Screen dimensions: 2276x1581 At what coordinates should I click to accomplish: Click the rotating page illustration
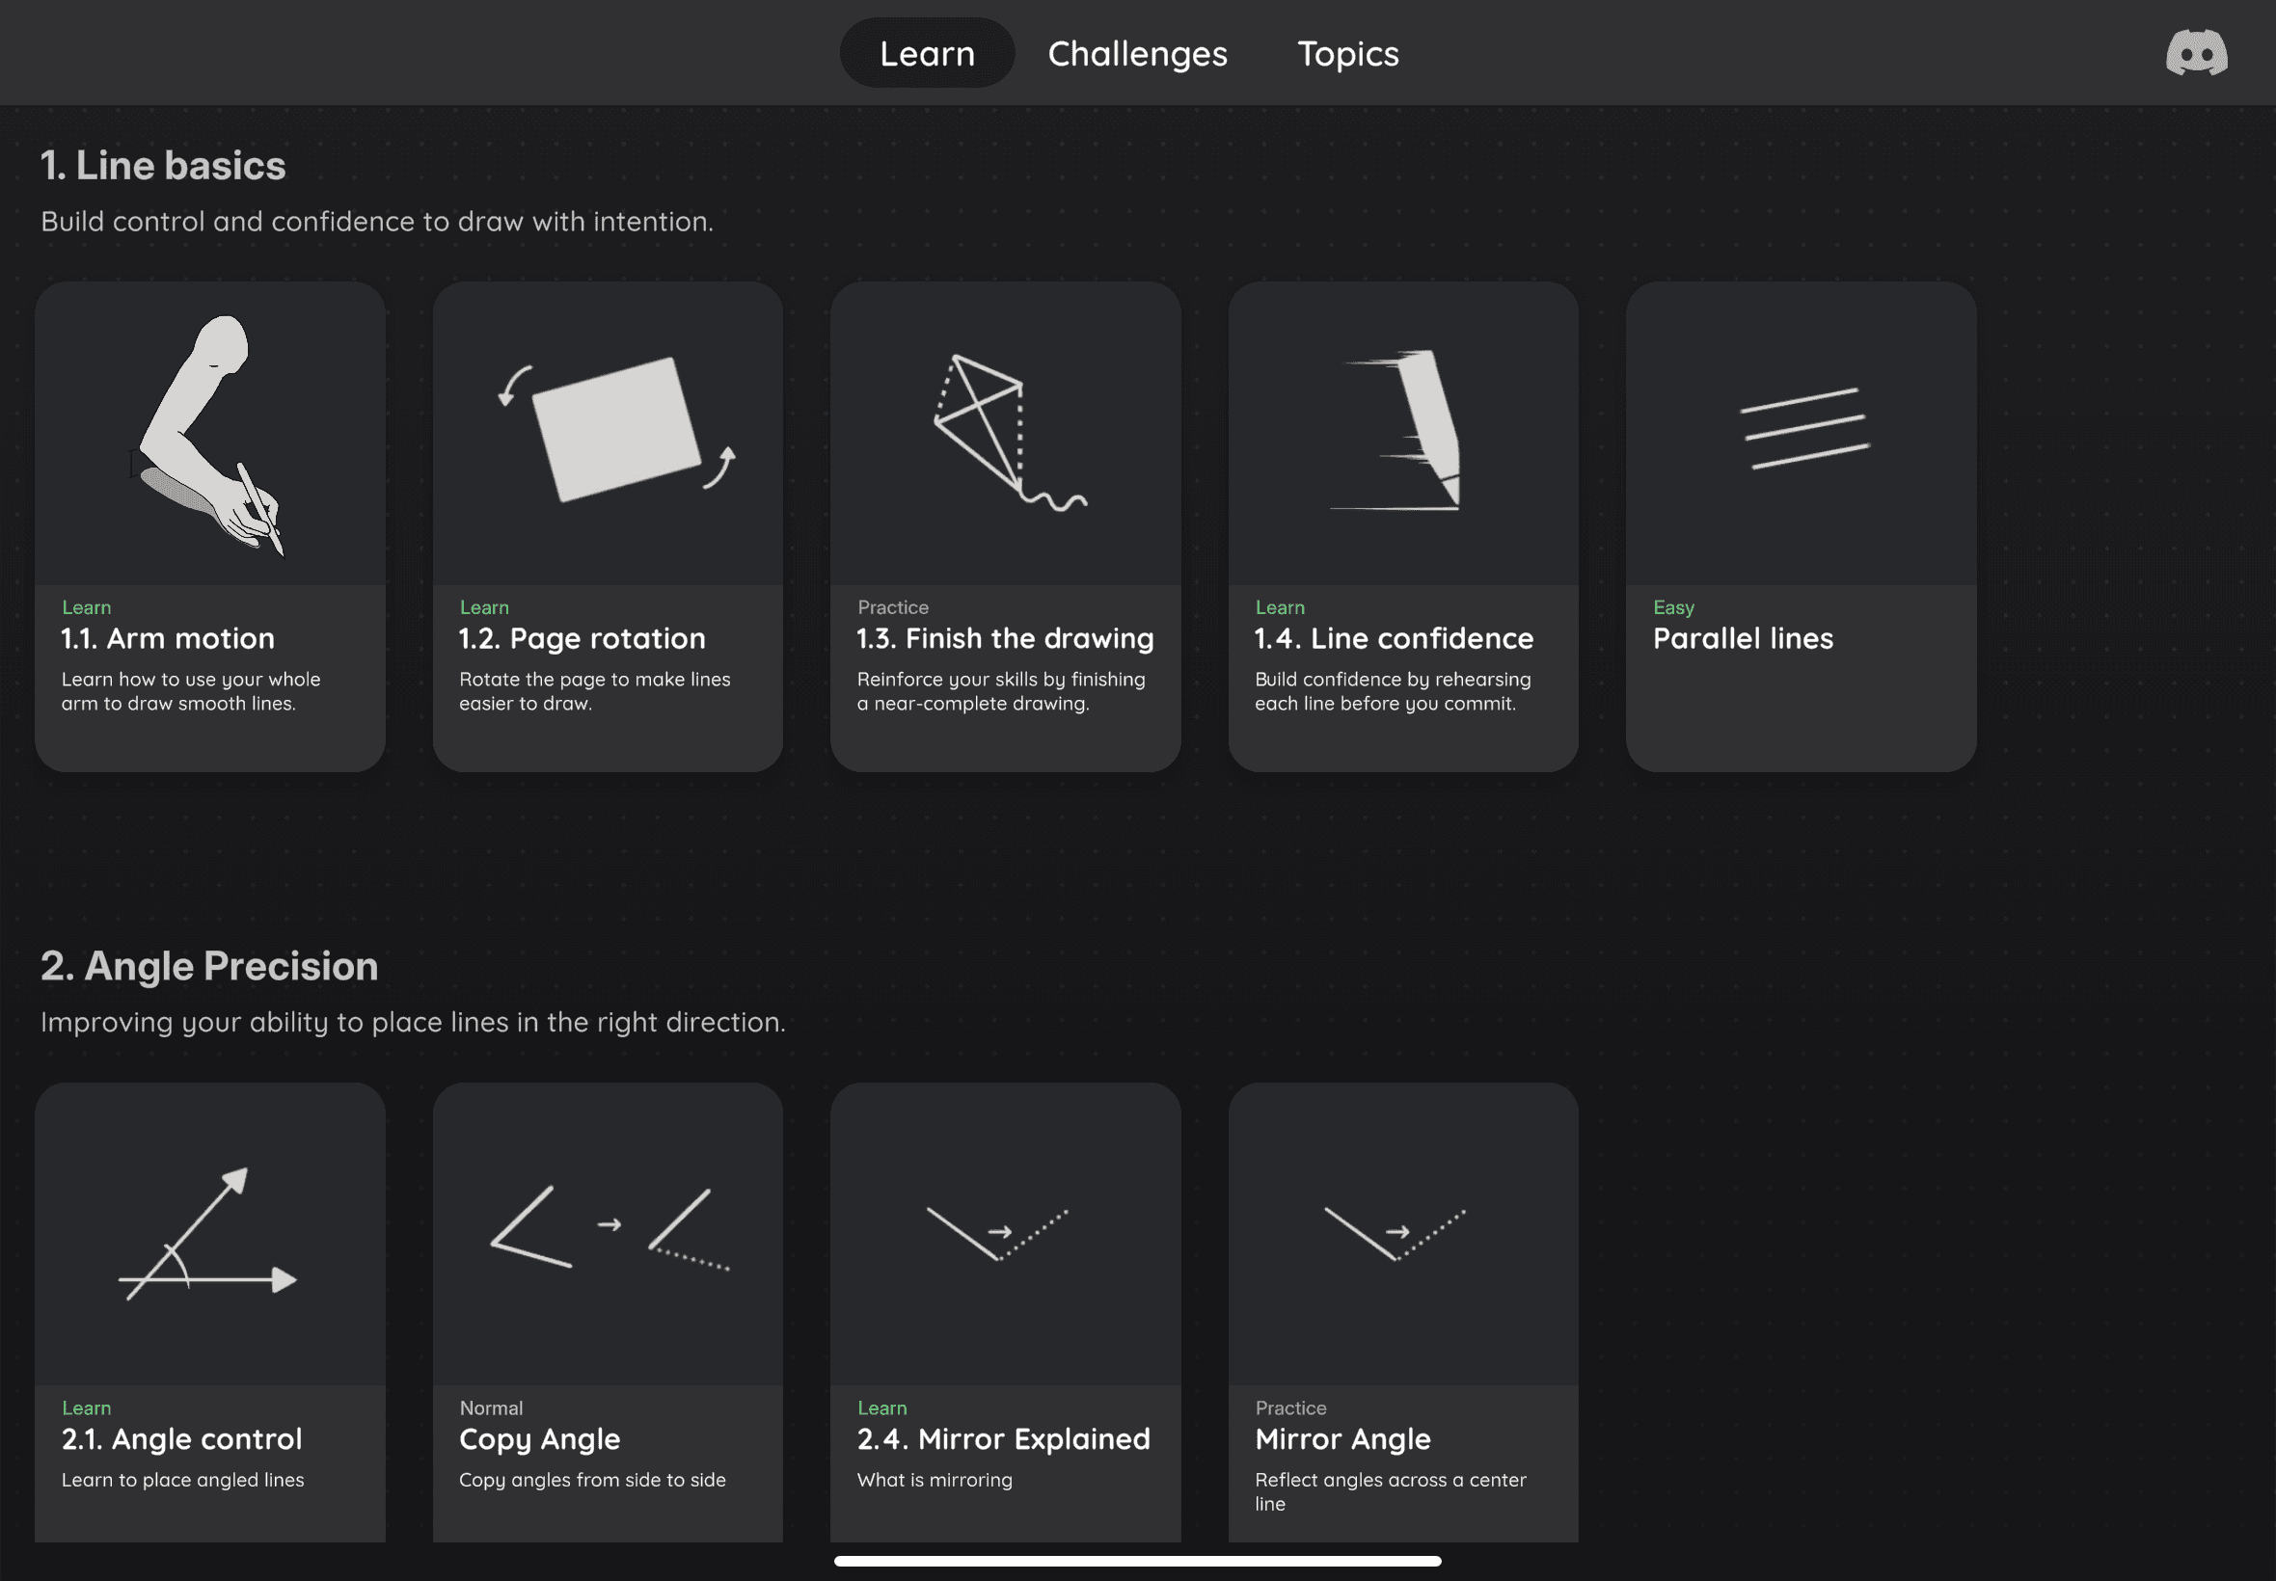click(x=616, y=429)
